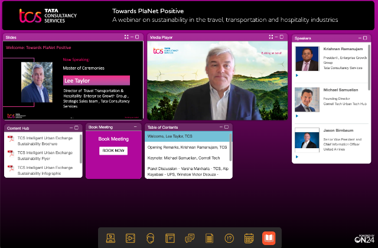Open the laptop icon in the bottom dock
This screenshot has width=378, height=248.
click(x=110, y=238)
